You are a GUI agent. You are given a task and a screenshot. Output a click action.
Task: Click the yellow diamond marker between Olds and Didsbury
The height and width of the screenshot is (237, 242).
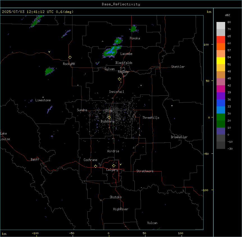(x=109, y=117)
